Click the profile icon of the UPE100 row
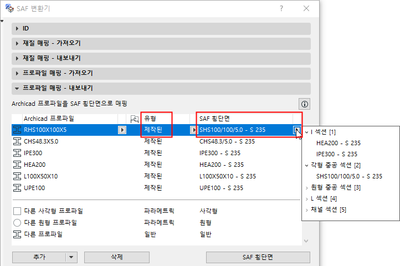This screenshot has width=400, height=266. (17, 188)
